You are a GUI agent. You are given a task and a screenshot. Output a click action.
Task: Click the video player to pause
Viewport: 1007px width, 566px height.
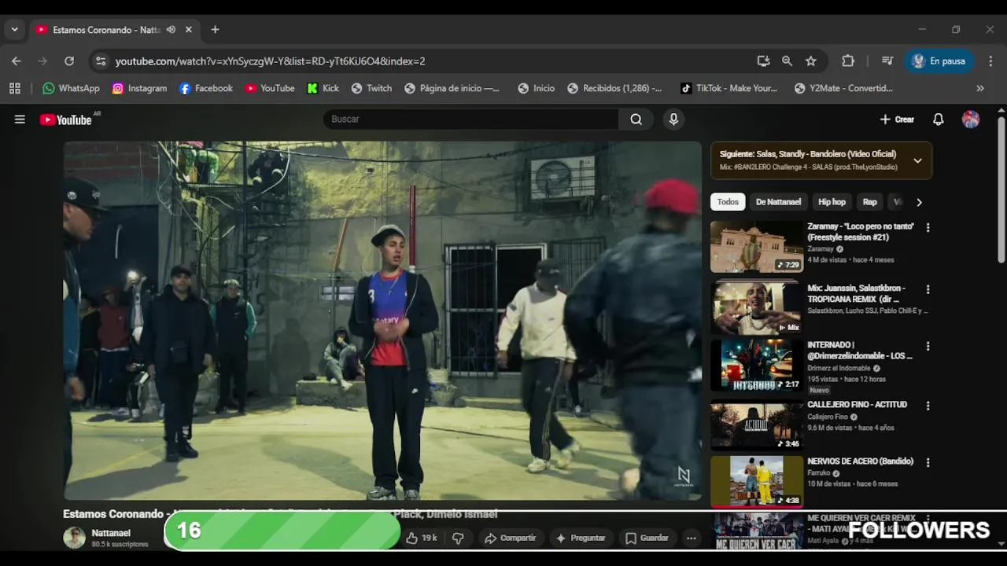pos(382,321)
